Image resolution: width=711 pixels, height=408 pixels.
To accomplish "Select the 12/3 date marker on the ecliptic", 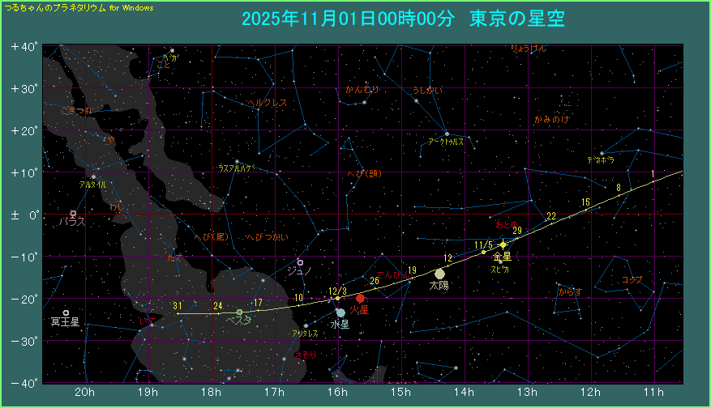I will click(337, 291).
